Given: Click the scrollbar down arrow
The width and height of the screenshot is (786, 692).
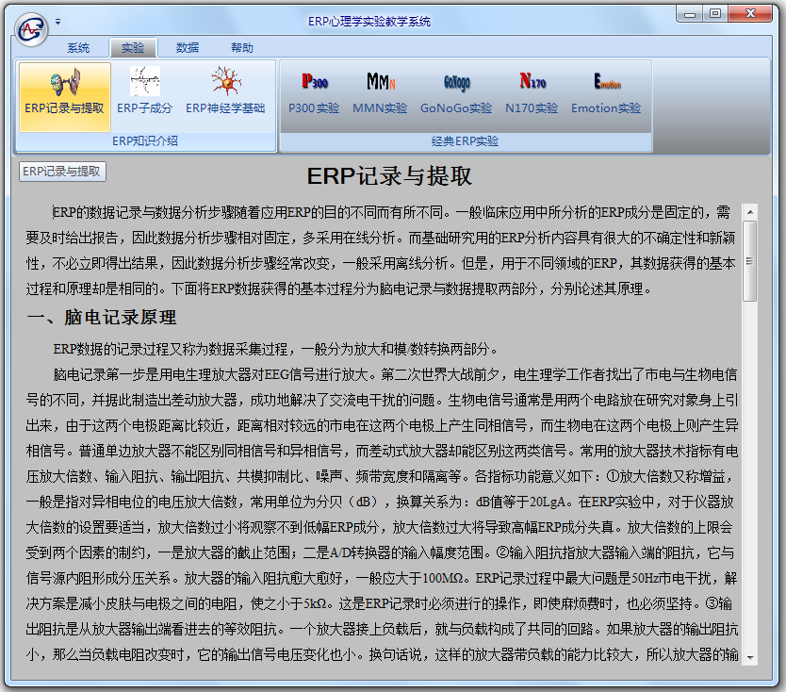Looking at the screenshot, I should [x=750, y=657].
